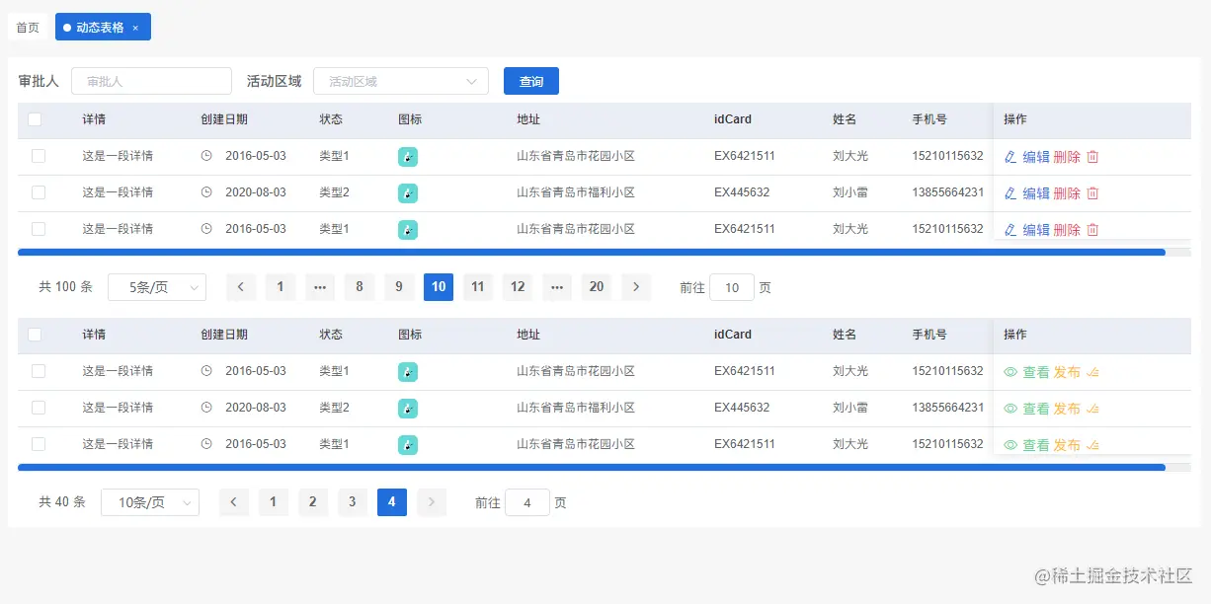The width and height of the screenshot is (1211, 604).
Task: Open the 活动区域 select dropdown
Action: 401,81
